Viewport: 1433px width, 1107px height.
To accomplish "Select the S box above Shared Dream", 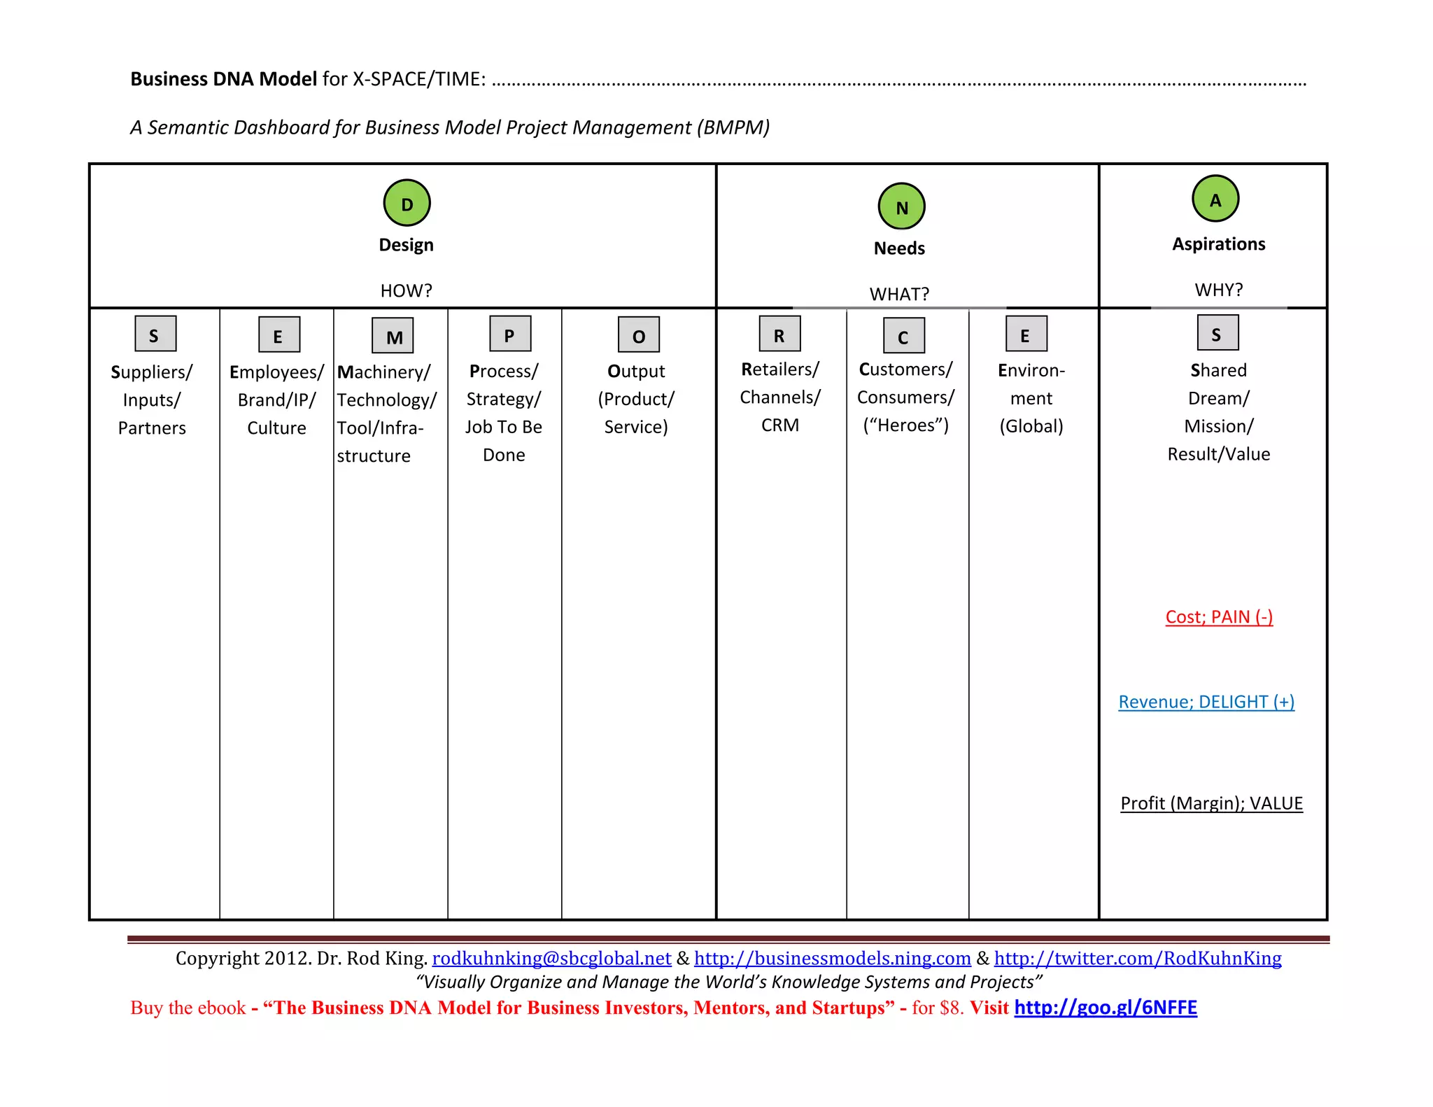I will tap(1218, 332).
